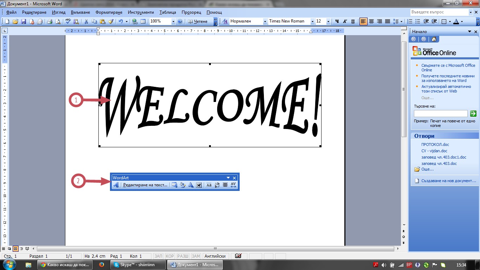Viewport: 480px width, 270px height.
Task: Open WordArt text wrapping options
Action: pos(199,185)
